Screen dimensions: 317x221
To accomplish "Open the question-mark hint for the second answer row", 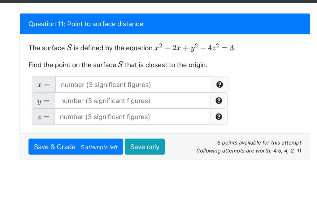I will click(219, 101).
